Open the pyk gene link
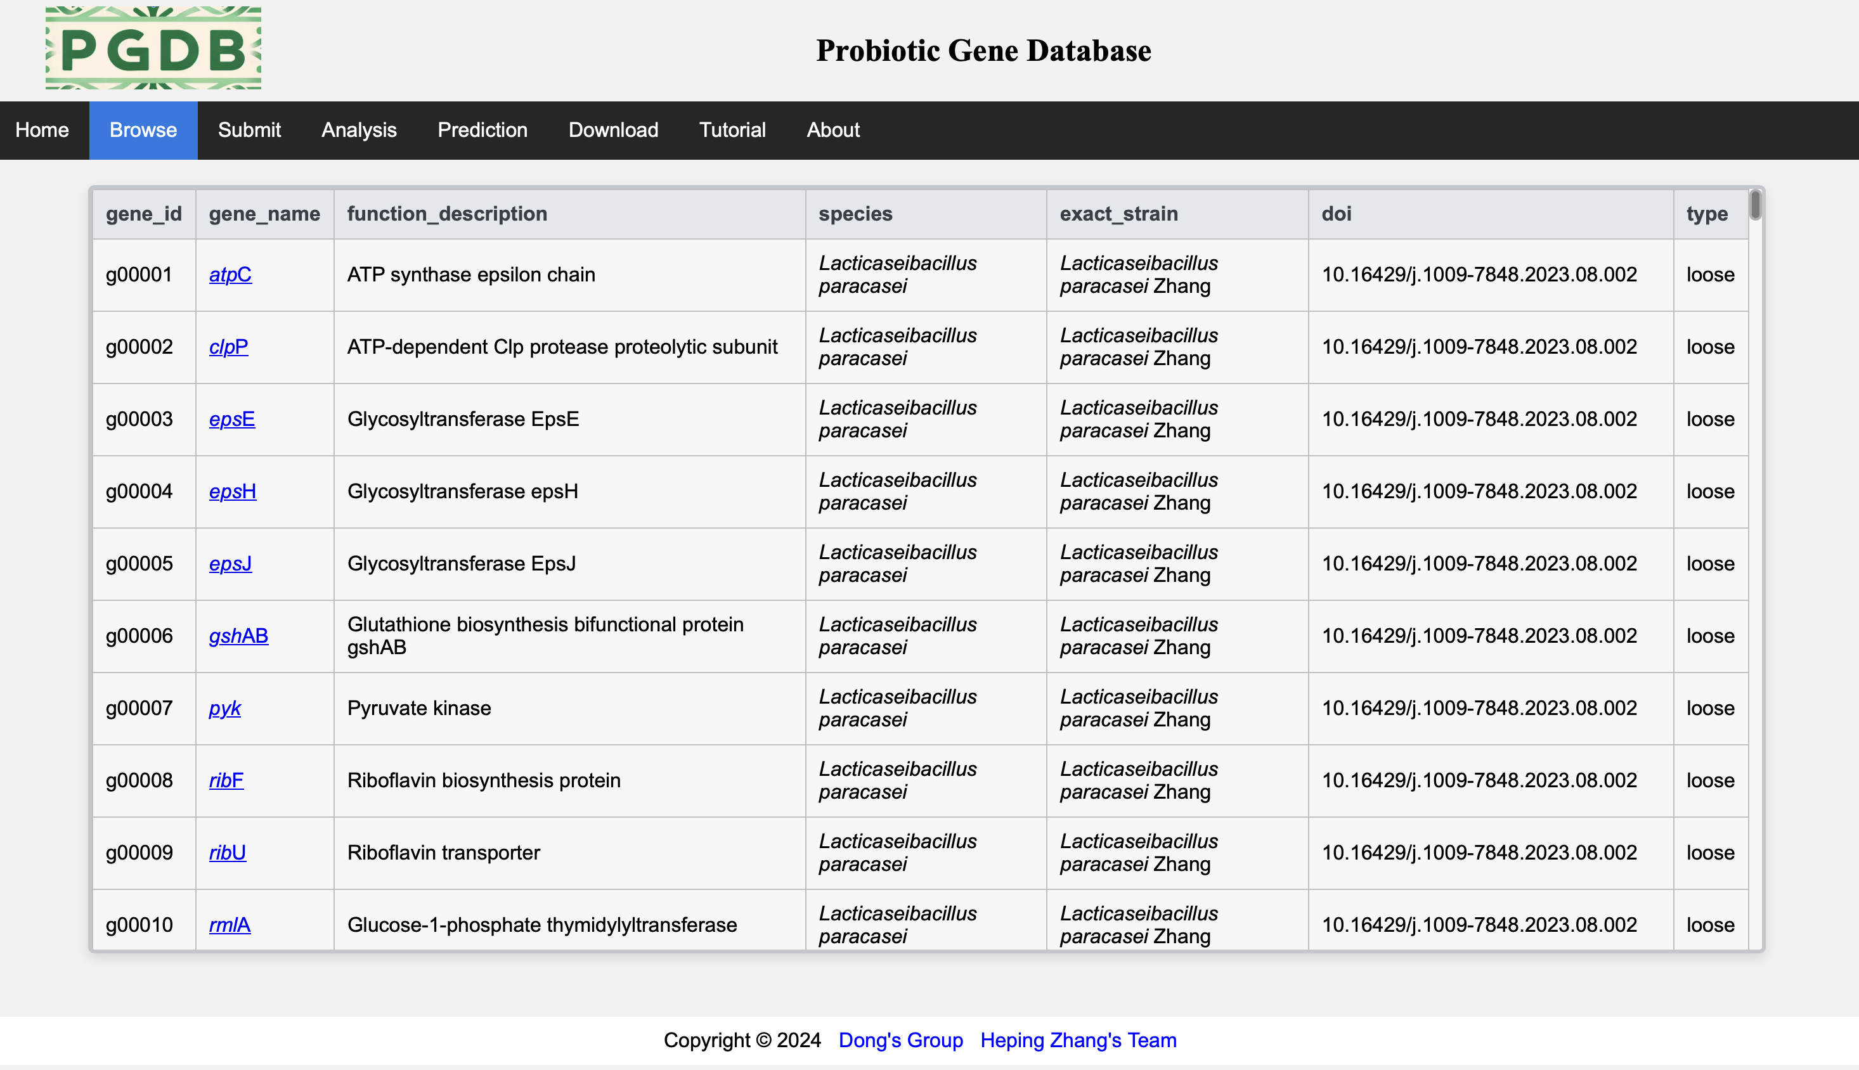The height and width of the screenshot is (1070, 1859). 225,709
